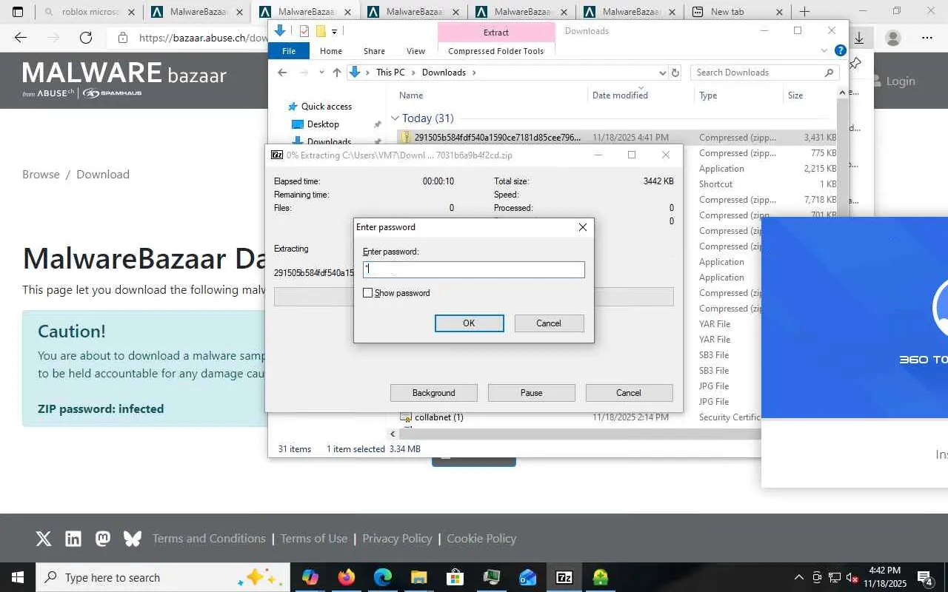Switch to 7-Zip via its taskbar icon
This screenshot has height=592, width=948.
point(564,577)
